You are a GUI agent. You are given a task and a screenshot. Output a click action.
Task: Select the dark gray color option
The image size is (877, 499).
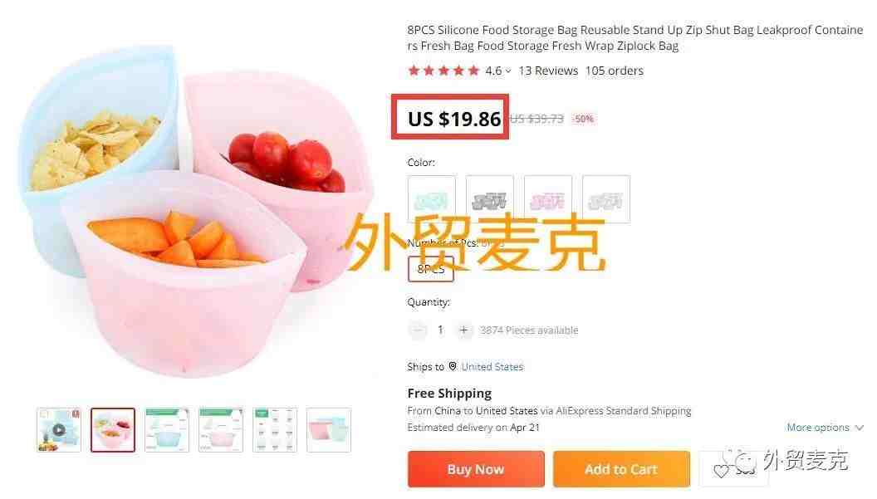[x=489, y=199]
